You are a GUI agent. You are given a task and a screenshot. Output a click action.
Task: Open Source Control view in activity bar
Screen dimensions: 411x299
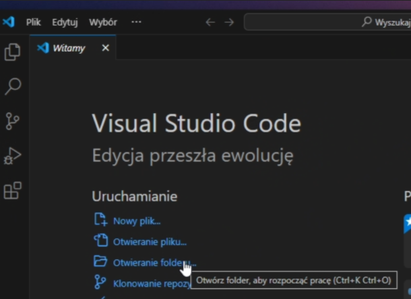[12, 121]
